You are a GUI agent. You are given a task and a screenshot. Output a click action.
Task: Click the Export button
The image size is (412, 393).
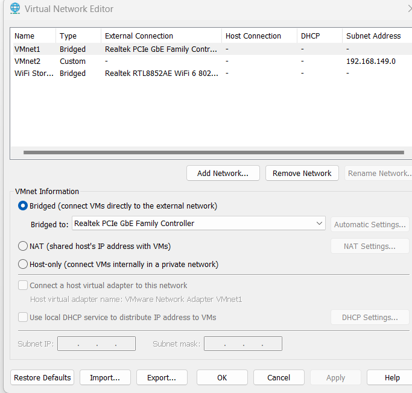pyautogui.click(x=162, y=377)
